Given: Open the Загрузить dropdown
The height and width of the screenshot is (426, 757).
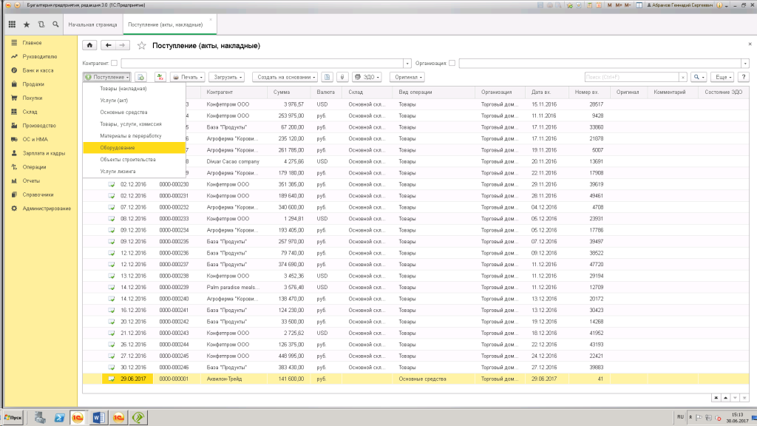Looking at the screenshot, I should (228, 77).
